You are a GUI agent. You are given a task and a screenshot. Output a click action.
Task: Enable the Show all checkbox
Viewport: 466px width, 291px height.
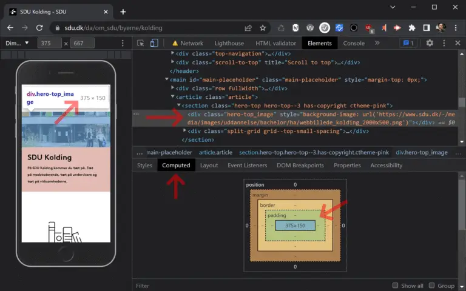tap(395, 286)
